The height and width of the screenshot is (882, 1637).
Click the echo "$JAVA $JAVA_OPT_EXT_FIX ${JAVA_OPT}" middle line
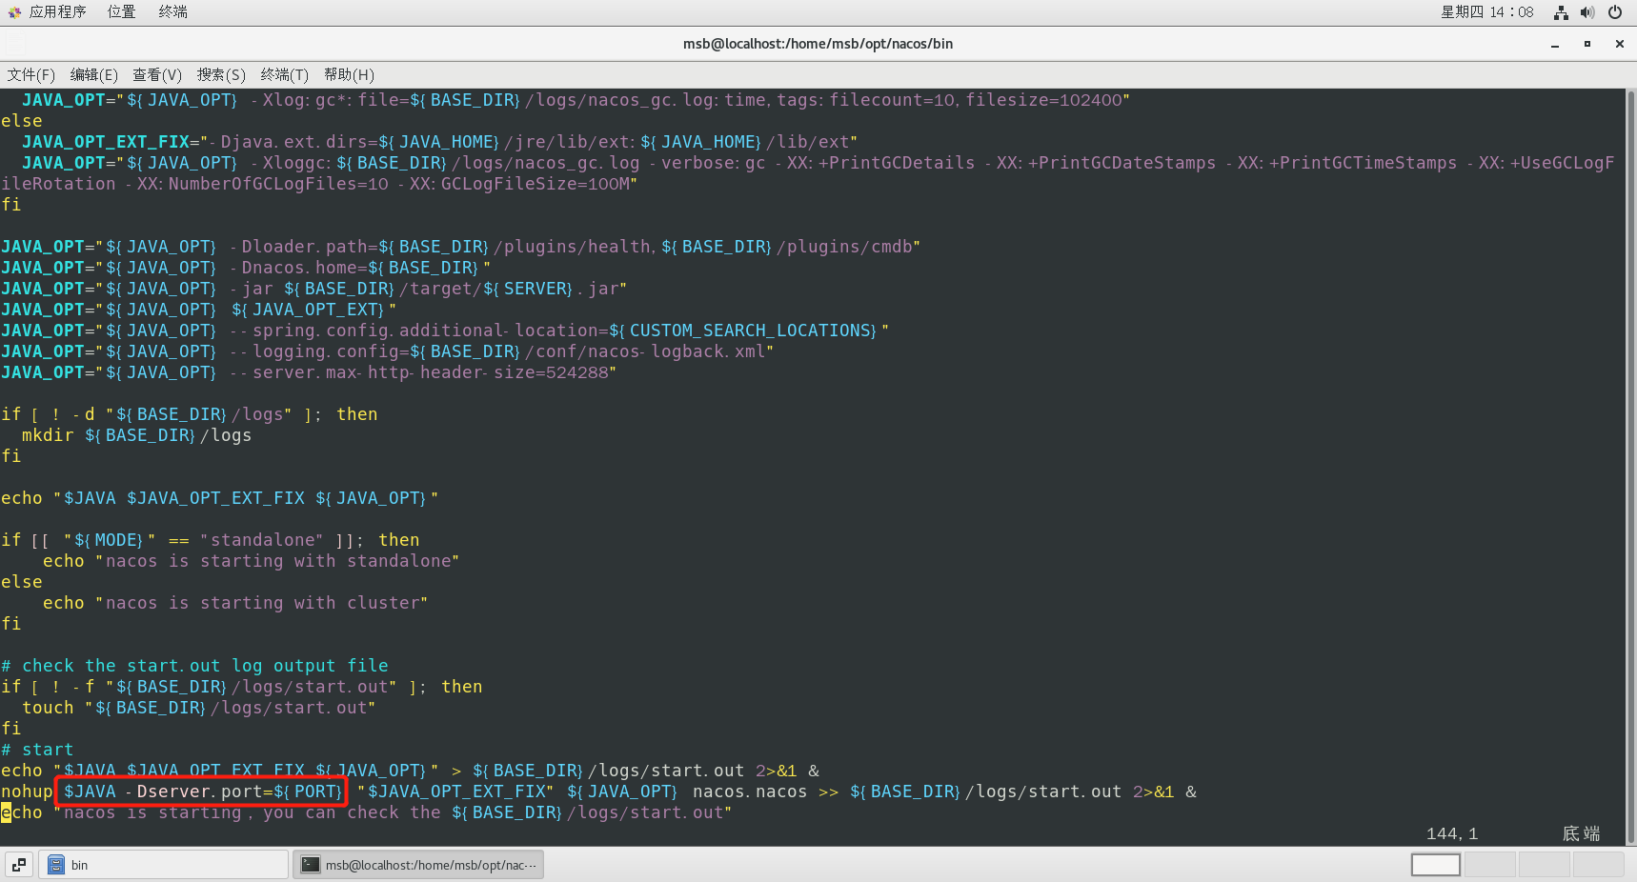(x=219, y=498)
